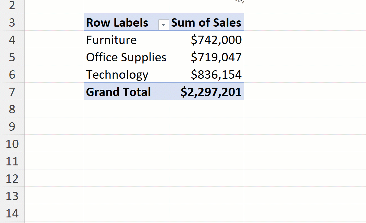Select row 7 using its header
Viewport: 366px width, 223px height.
click(x=12, y=92)
